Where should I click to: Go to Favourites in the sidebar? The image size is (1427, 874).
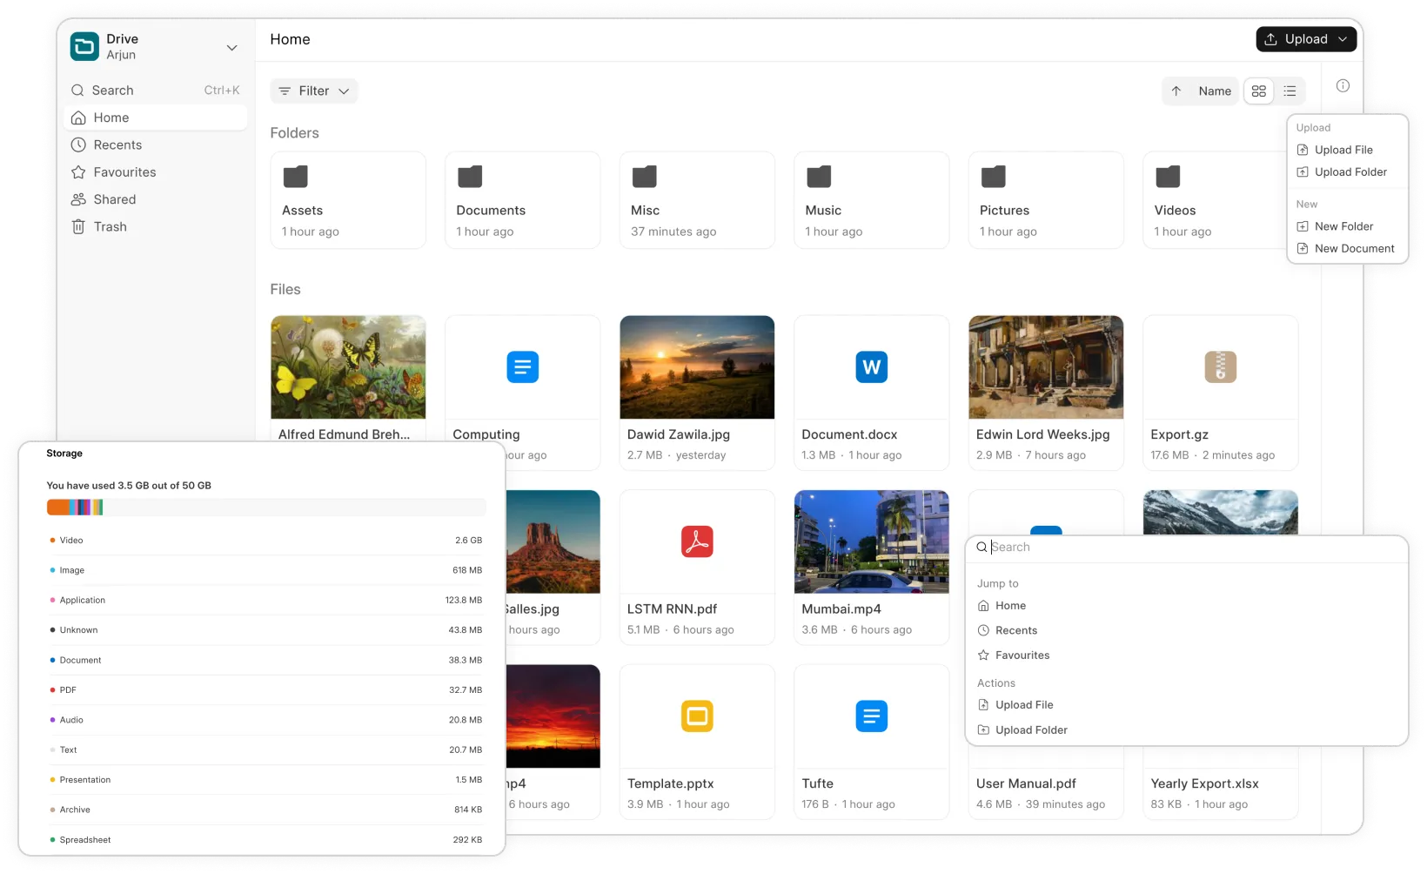(125, 171)
